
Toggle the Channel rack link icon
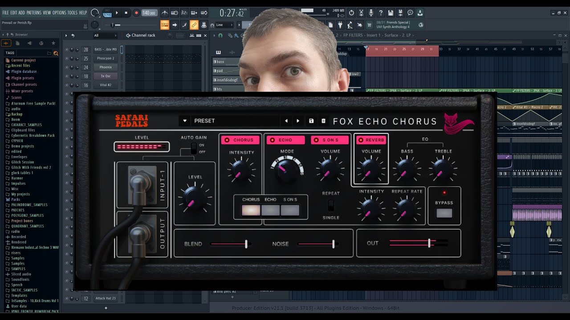coord(194,25)
